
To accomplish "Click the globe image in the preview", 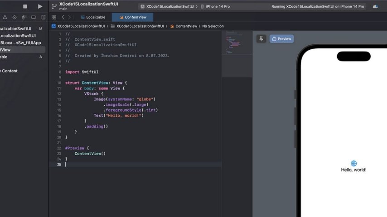I will [x=353, y=163].
